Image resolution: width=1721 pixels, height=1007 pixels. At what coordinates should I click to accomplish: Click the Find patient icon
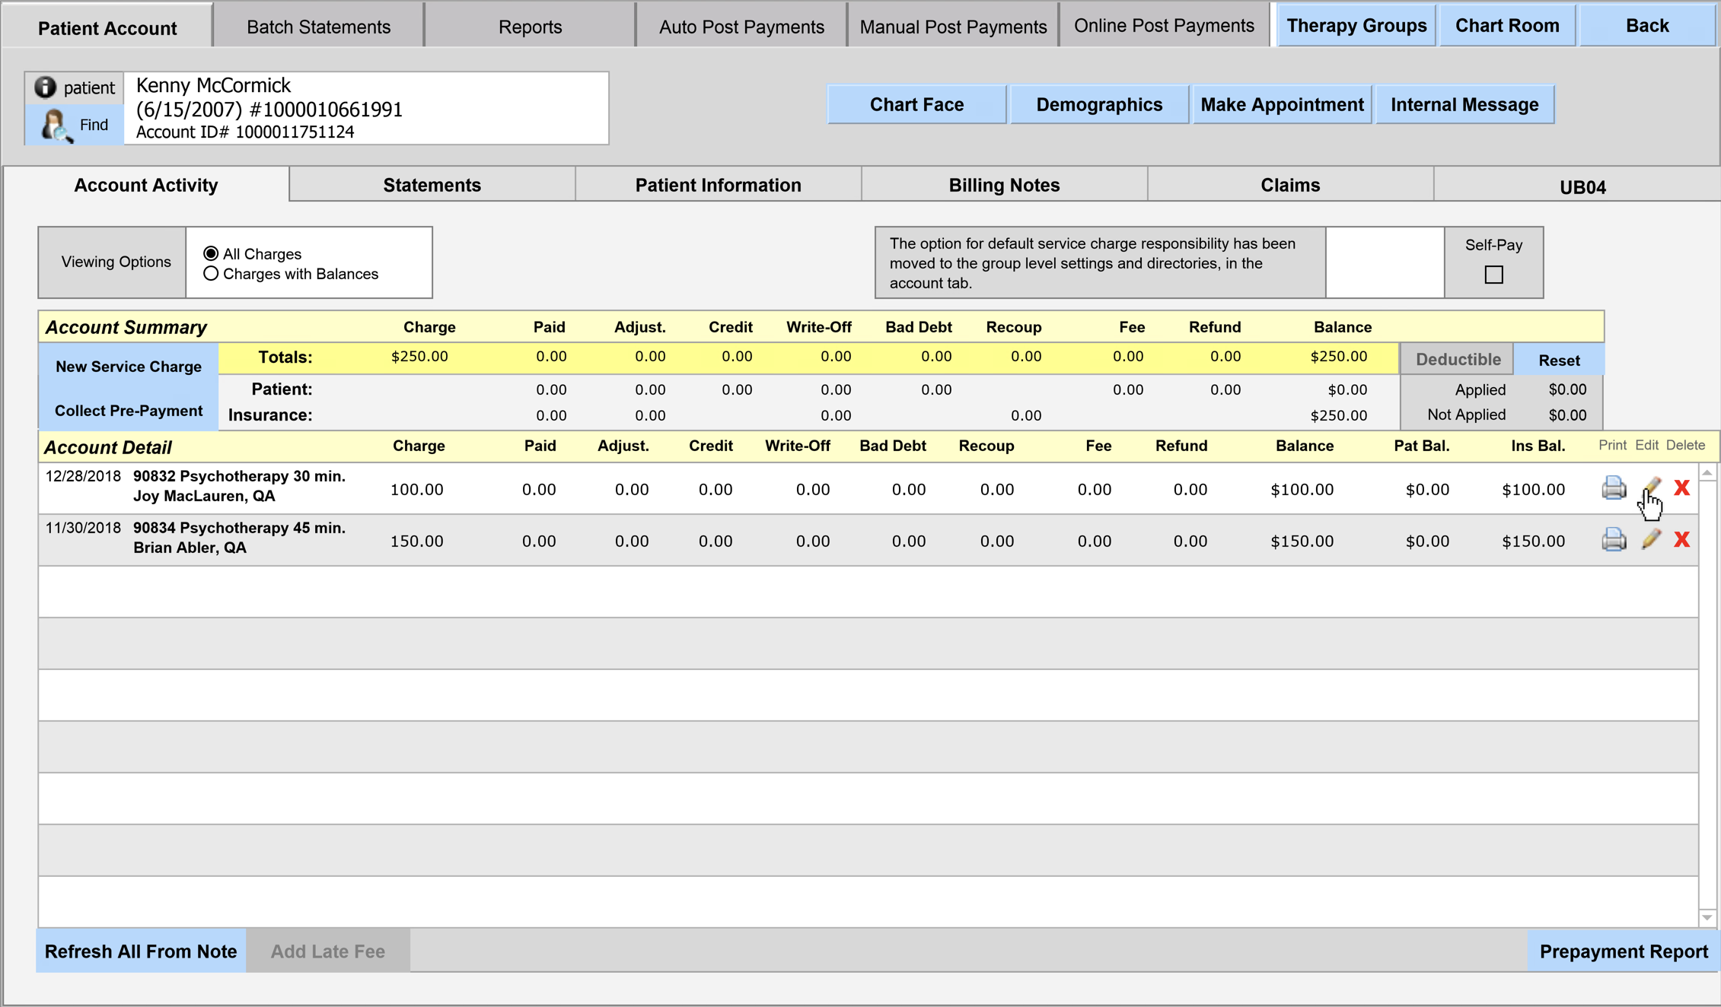point(56,125)
